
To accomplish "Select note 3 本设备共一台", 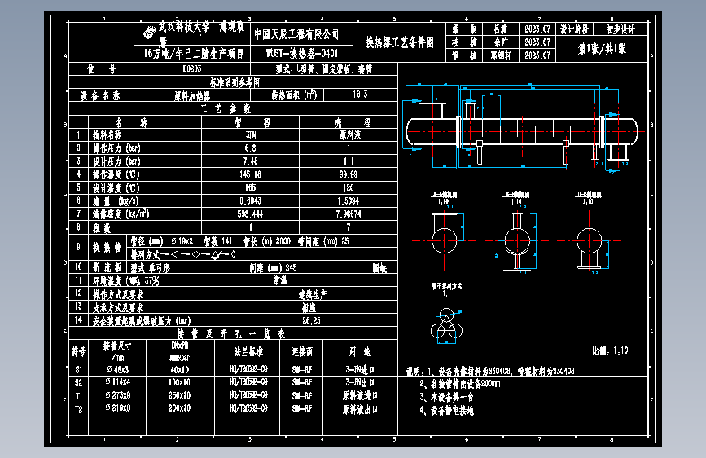I will point(446,397).
